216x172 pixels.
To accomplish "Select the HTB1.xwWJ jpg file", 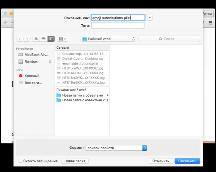I will coord(82,68).
